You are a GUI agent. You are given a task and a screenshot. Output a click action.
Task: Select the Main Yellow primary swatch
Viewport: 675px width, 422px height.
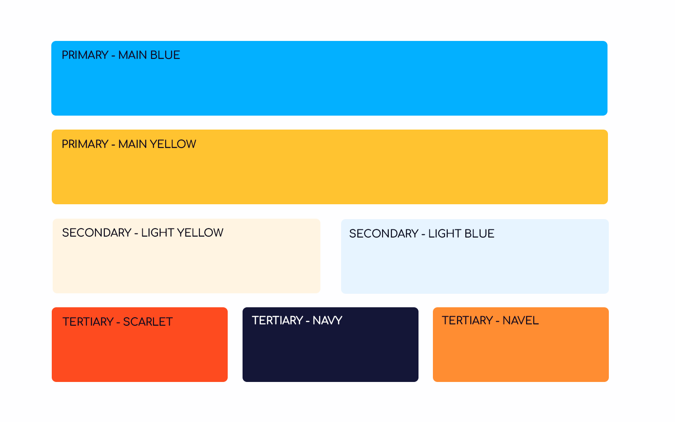click(330, 167)
